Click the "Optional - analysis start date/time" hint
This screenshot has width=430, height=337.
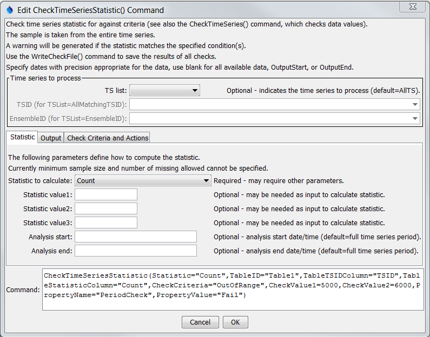[x=317, y=237]
